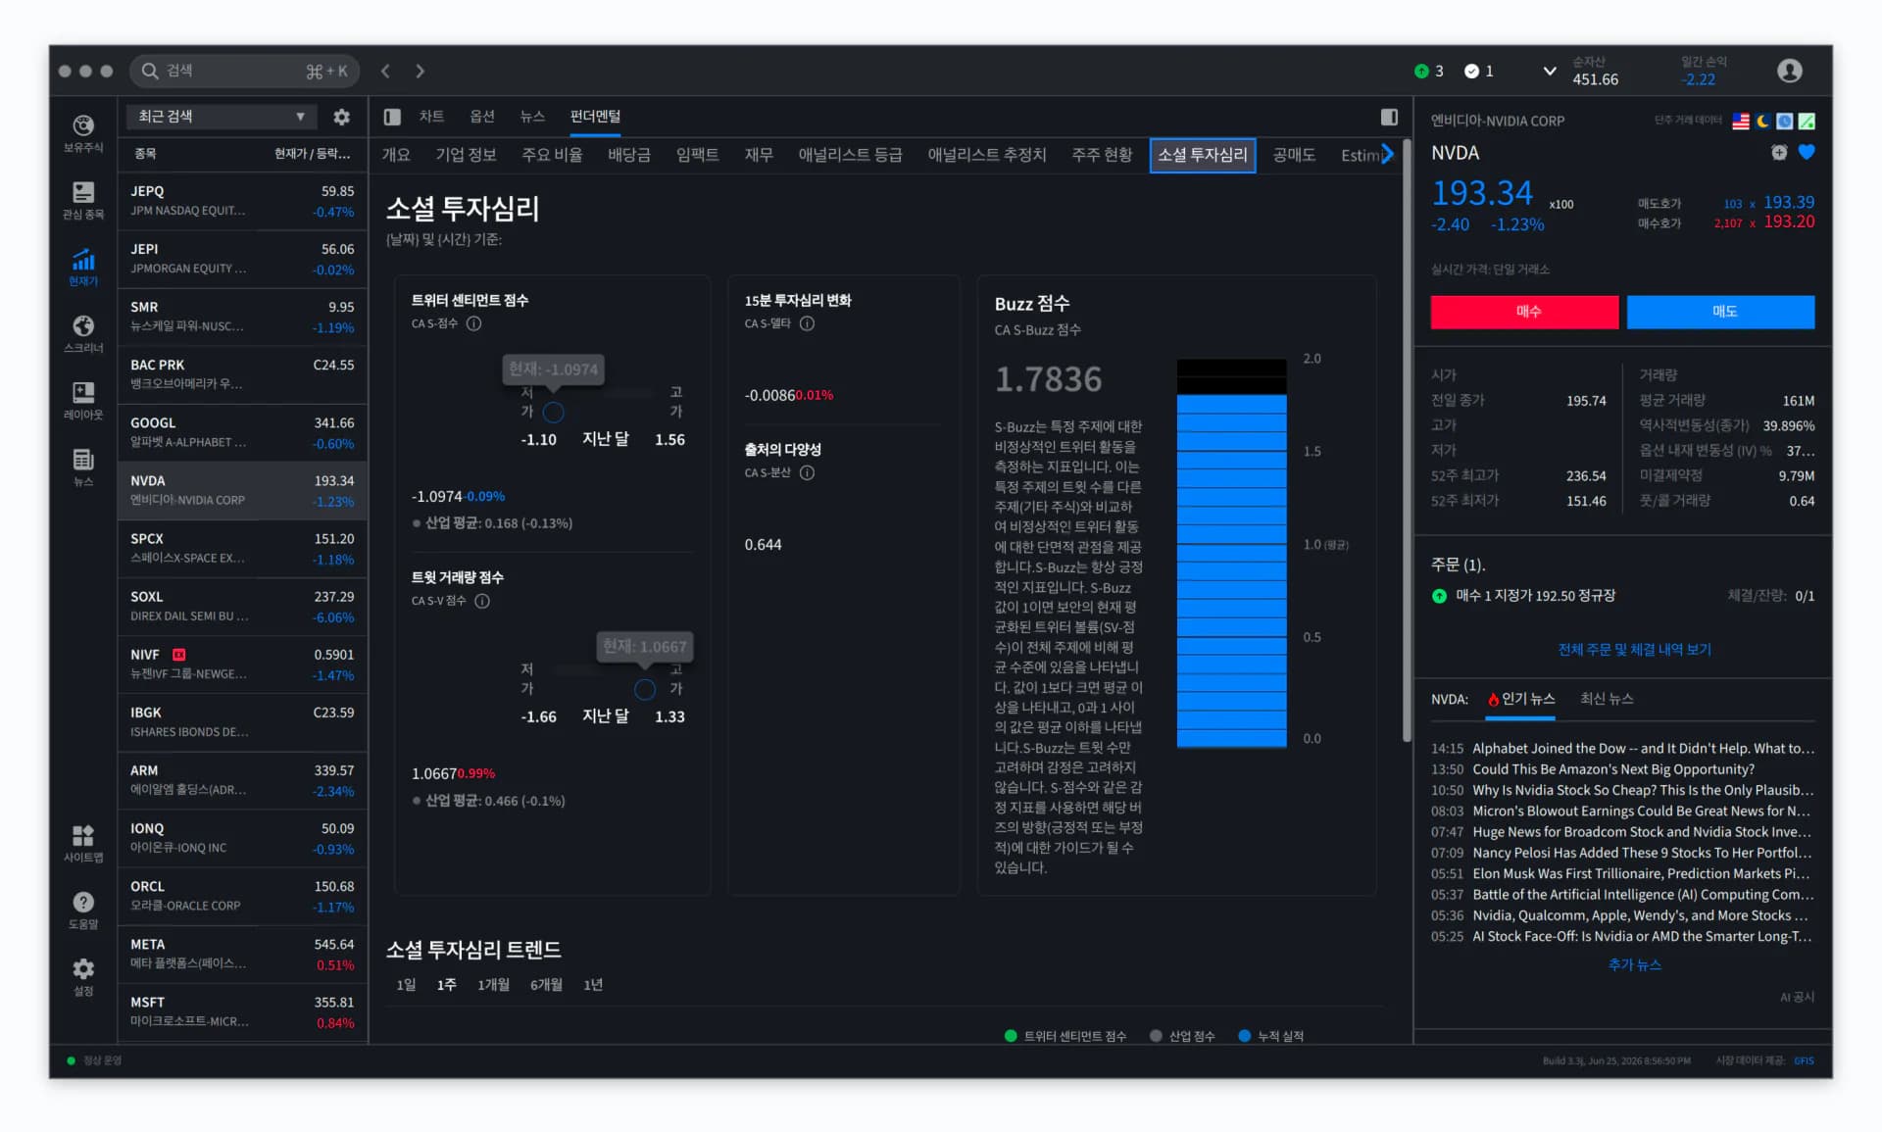
Task: Click info icon next to CA S-점수
Action: coord(473,323)
